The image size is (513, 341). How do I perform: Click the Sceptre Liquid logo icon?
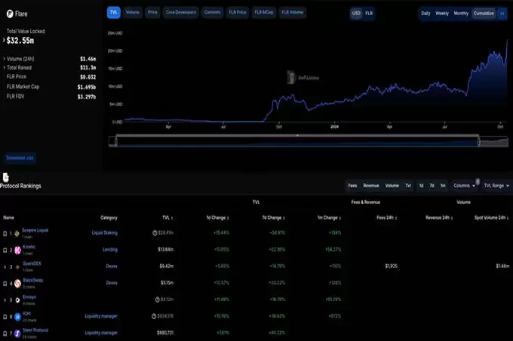pyautogui.click(x=17, y=233)
